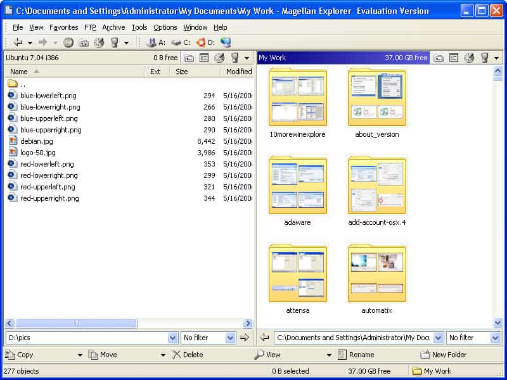The image size is (507, 380).
Task: Click the Delete button in the bottom bar
Action: click(x=188, y=355)
